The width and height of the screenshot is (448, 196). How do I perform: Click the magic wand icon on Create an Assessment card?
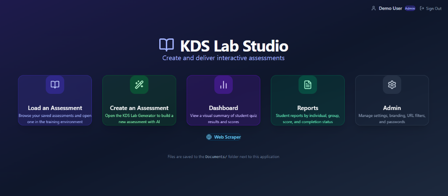tap(139, 85)
